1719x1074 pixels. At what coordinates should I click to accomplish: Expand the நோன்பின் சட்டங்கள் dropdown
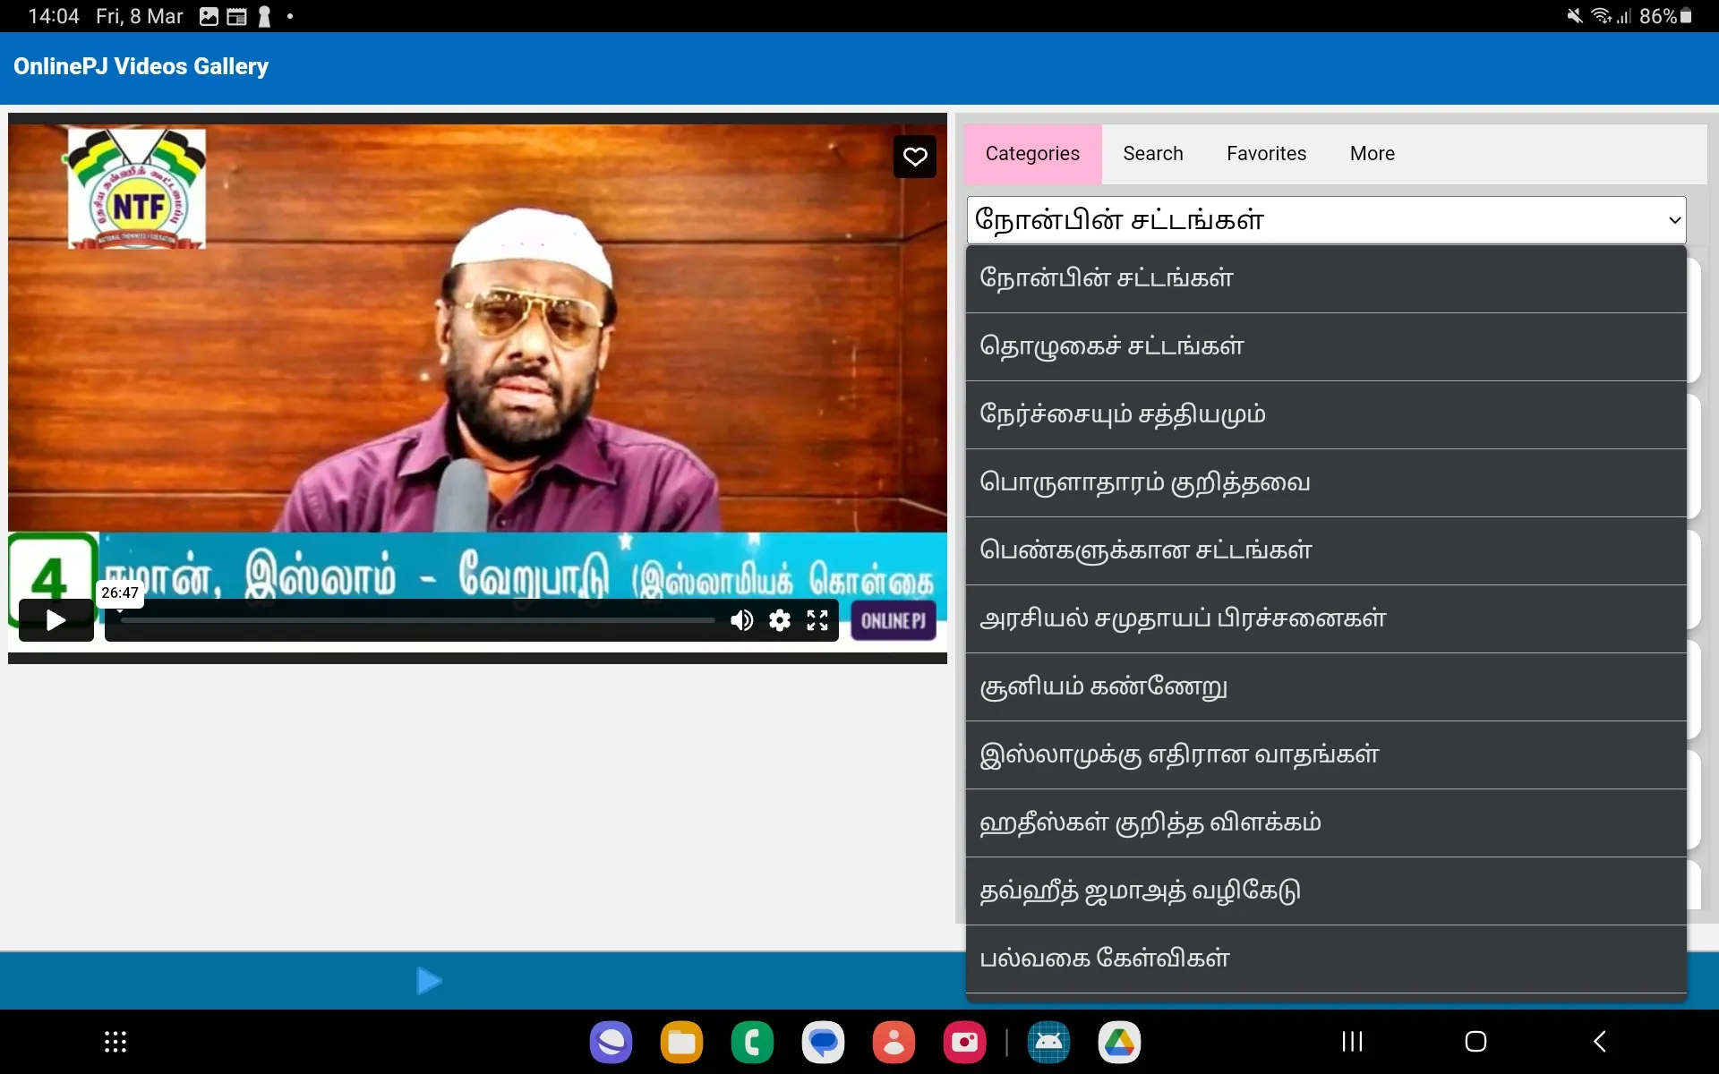click(1330, 219)
